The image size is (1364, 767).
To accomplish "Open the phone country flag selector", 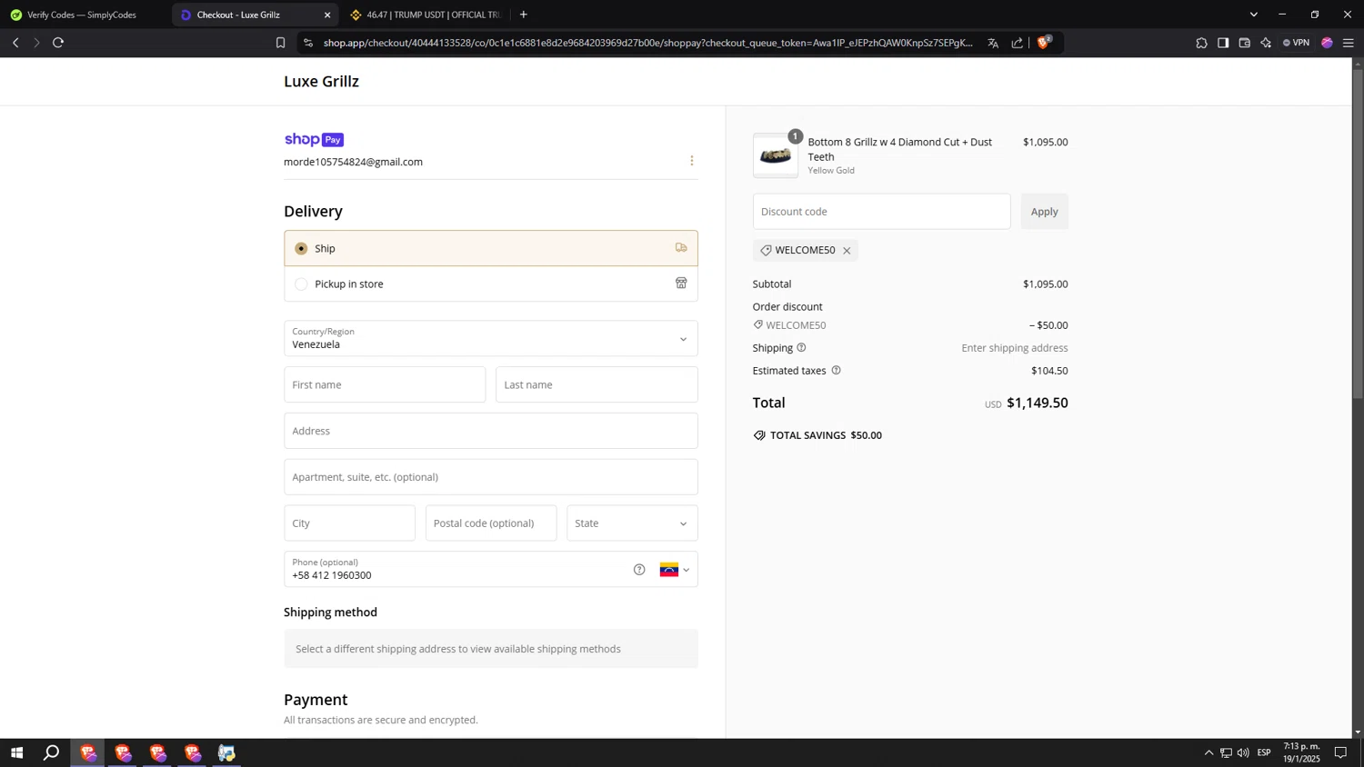I will [x=675, y=570].
